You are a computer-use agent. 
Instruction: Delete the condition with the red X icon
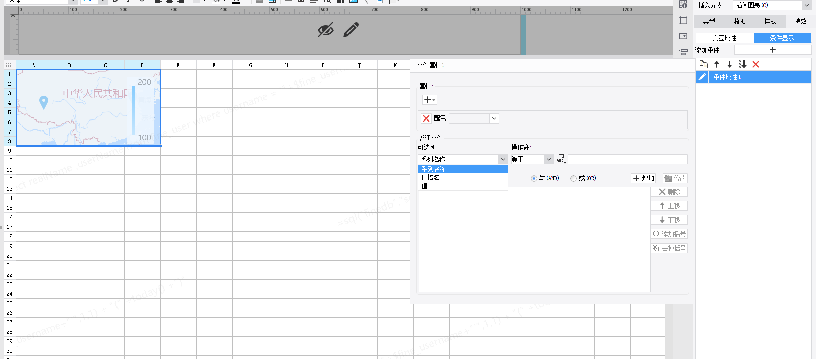click(x=756, y=64)
